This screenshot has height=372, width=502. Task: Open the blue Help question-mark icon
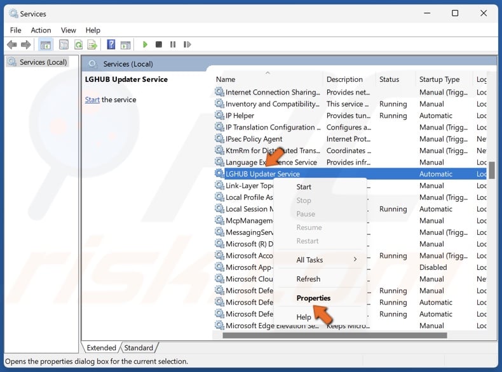click(111, 44)
